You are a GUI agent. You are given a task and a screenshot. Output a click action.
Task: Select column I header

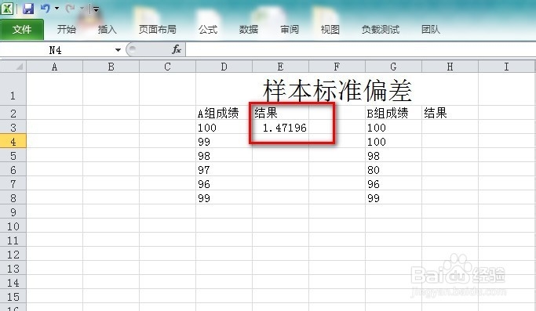pos(507,67)
